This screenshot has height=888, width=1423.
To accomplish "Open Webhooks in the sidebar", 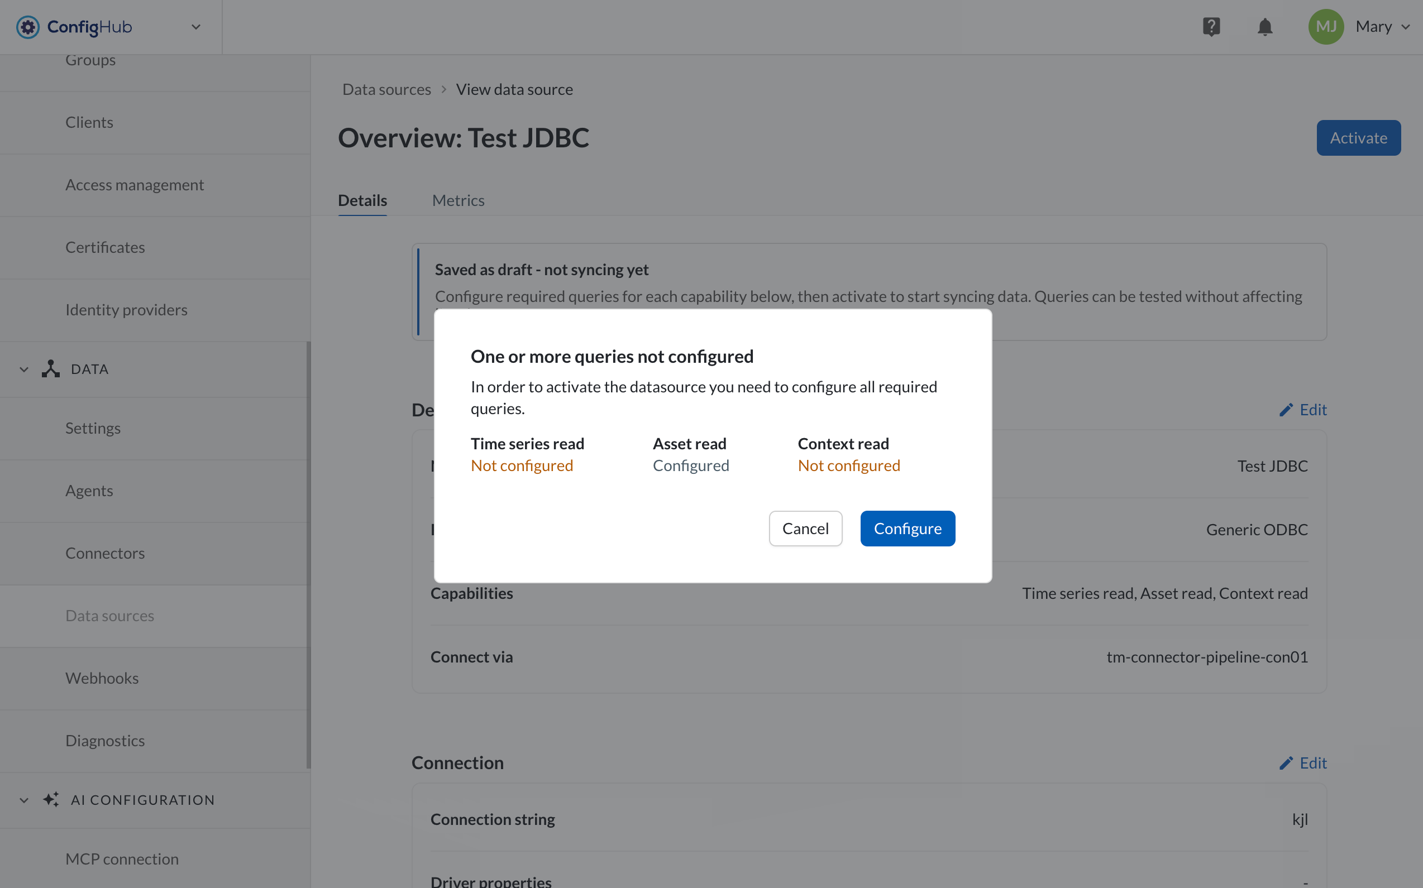I will click(154, 678).
